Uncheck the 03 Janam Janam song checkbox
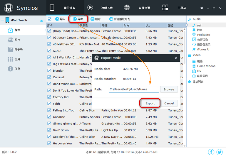Image resolution: width=226 pixels, height=157 pixels. (x=49, y=38)
